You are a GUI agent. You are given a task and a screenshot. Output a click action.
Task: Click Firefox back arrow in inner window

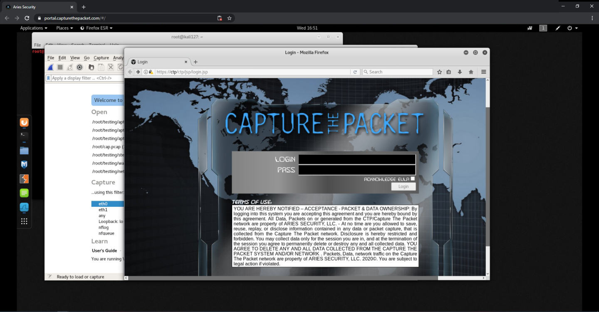130,72
